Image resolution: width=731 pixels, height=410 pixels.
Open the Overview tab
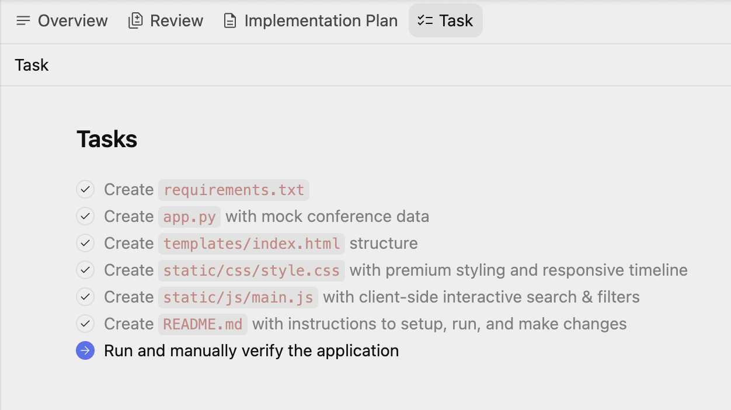coord(62,20)
